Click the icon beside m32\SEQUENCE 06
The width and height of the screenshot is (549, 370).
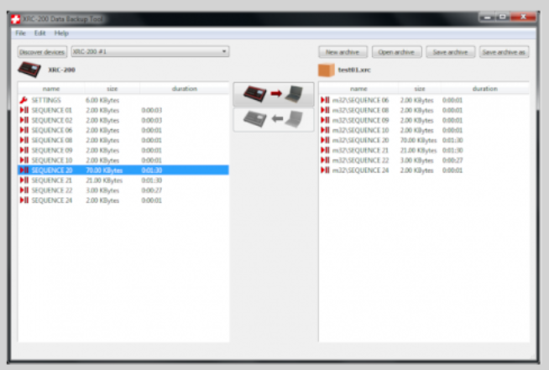(325, 100)
